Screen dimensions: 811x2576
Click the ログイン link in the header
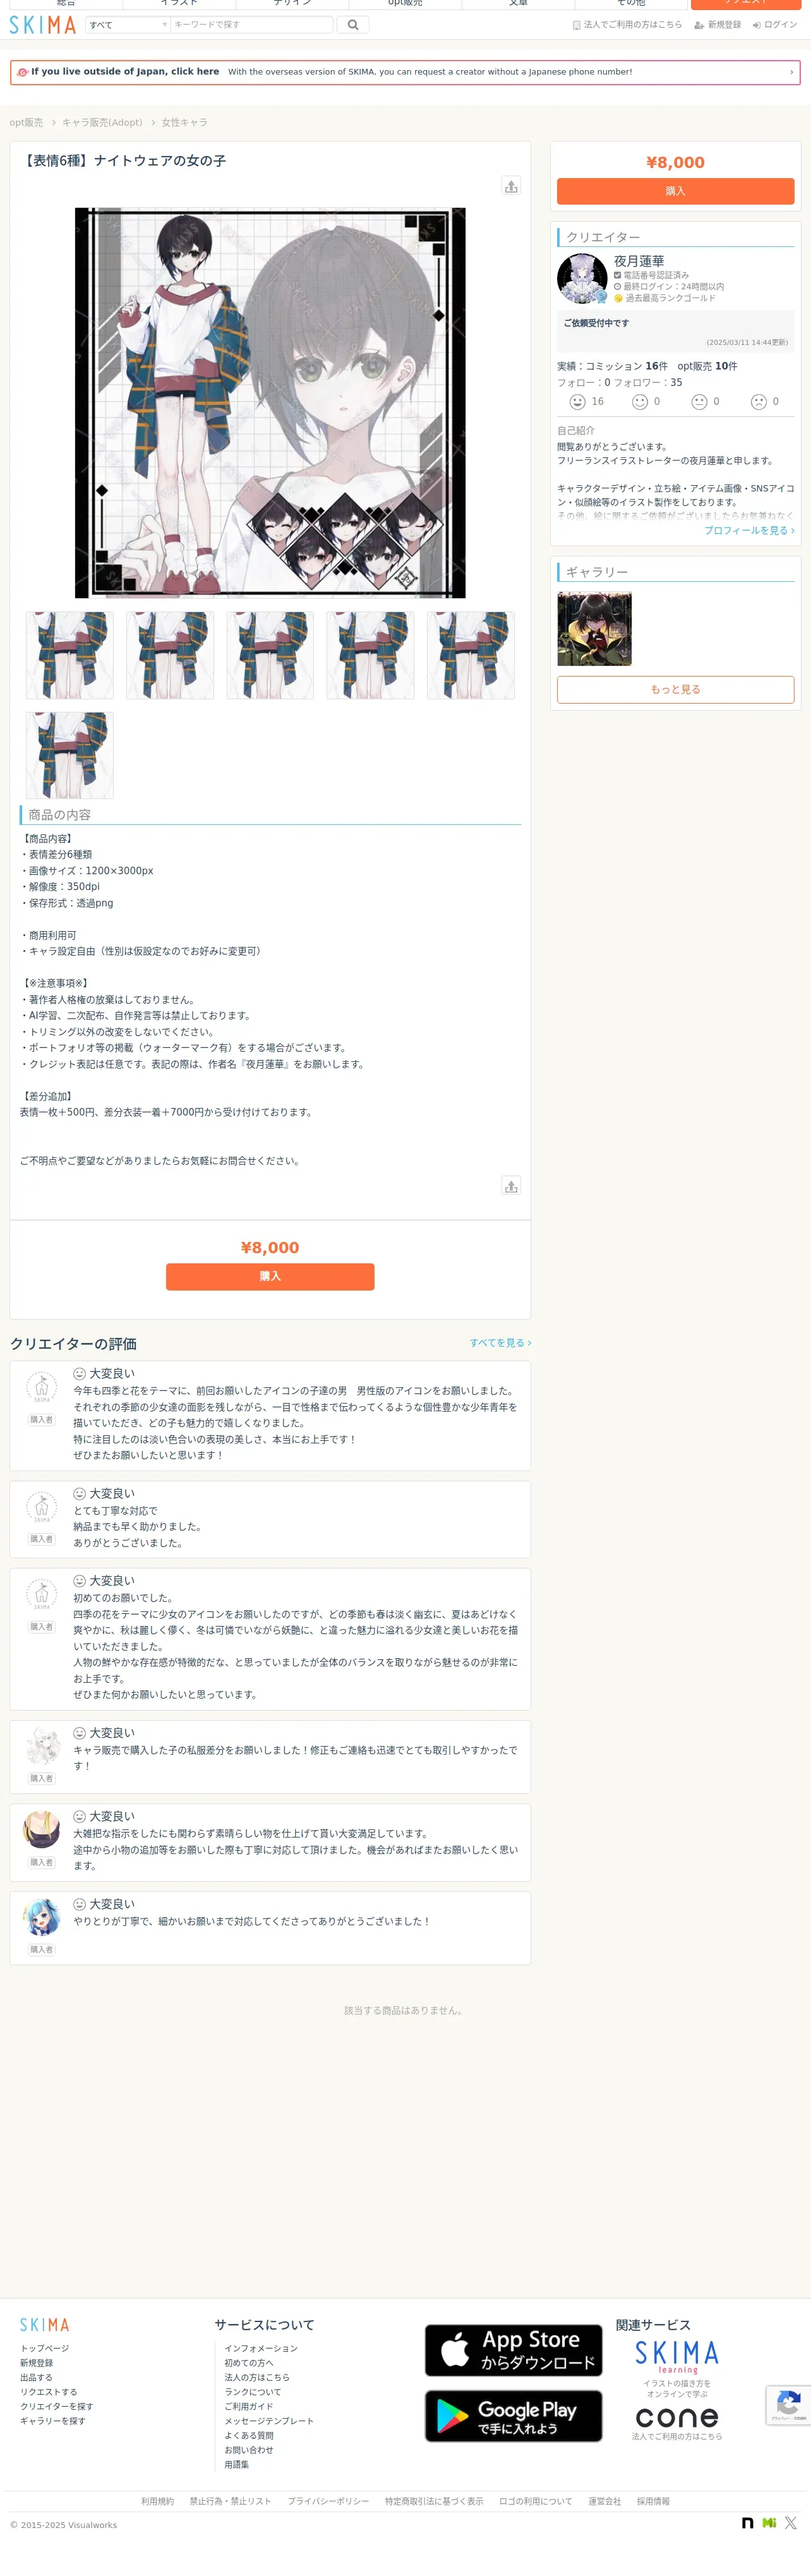point(775,25)
